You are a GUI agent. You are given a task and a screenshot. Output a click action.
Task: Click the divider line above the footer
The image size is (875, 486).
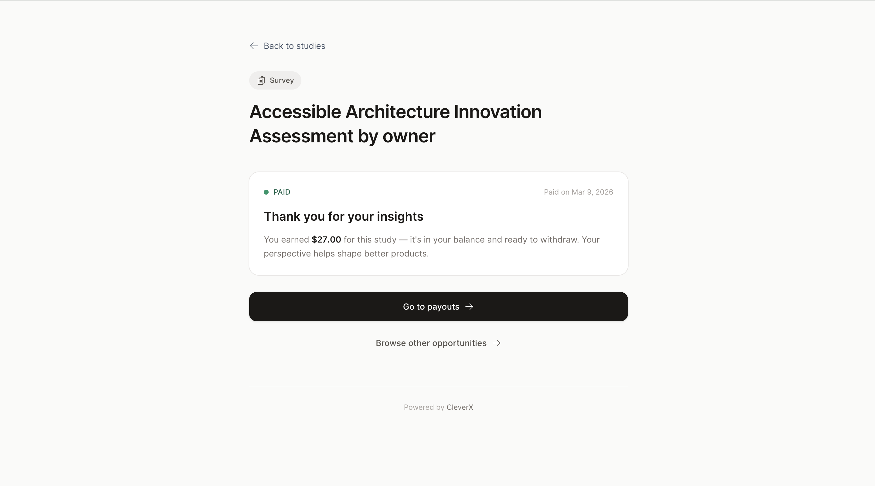pos(438,387)
